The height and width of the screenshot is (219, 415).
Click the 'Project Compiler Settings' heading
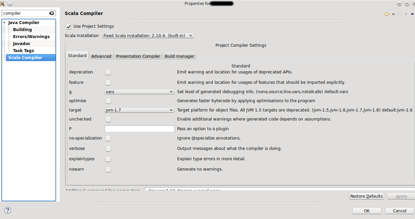(241, 45)
